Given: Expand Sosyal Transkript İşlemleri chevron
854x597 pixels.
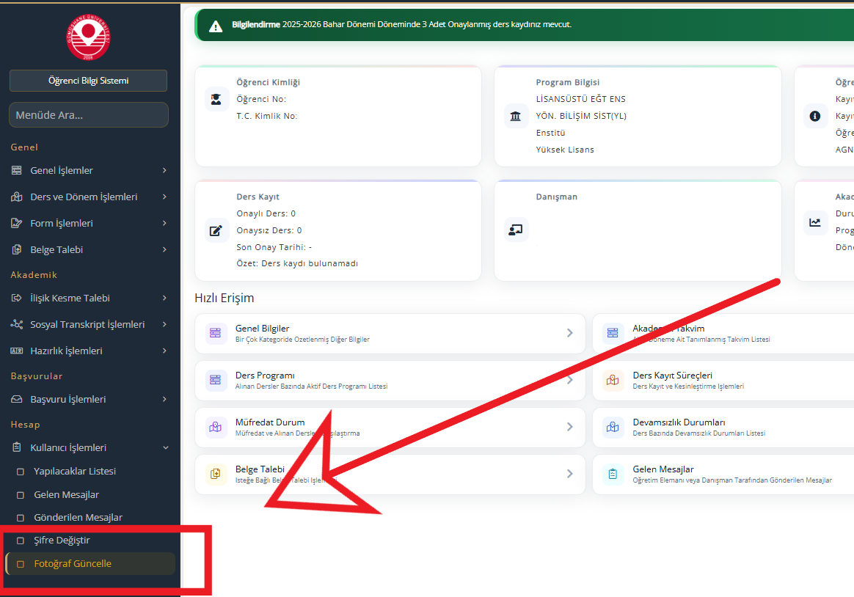Looking at the screenshot, I should [164, 324].
